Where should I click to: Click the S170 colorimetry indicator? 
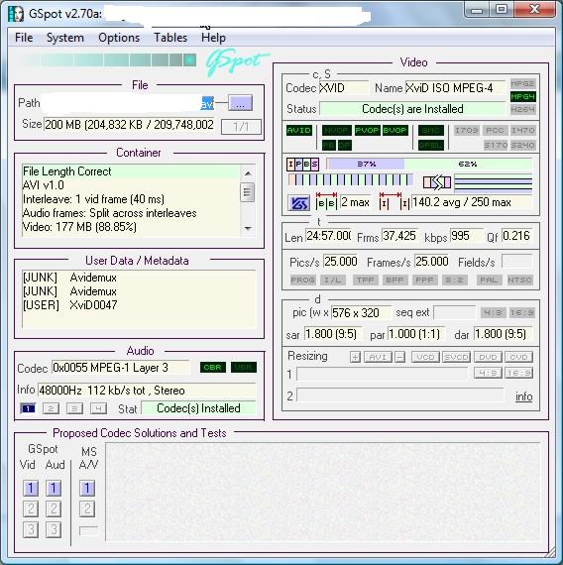coord(496,145)
